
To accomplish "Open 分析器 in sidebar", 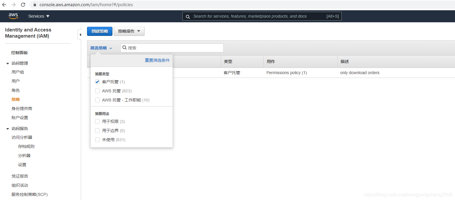I will point(24,156).
